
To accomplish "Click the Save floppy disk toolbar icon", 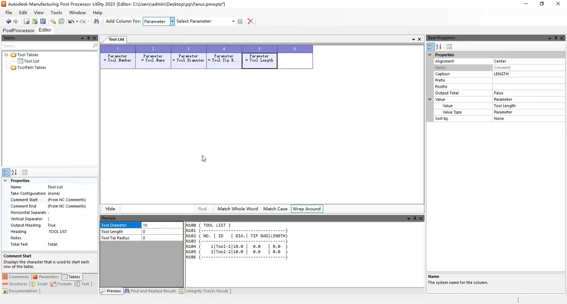I will (x=43, y=21).
